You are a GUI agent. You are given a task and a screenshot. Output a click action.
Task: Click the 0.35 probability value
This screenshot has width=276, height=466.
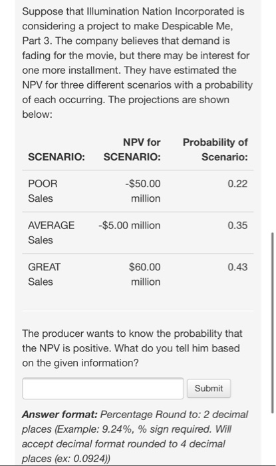pos(237,225)
